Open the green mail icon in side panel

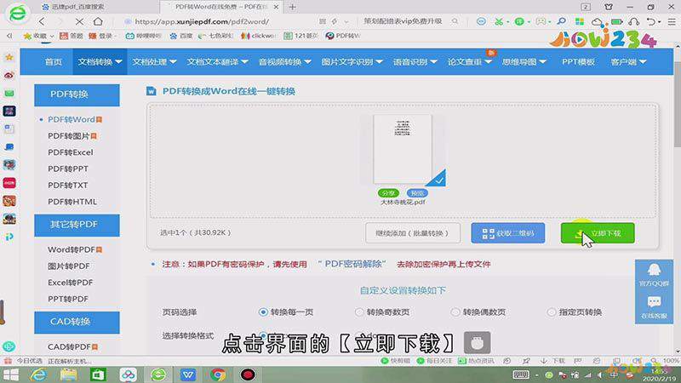click(9, 93)
